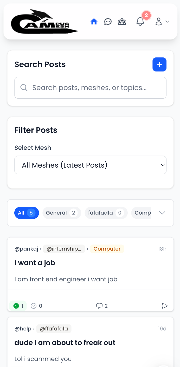
Task: Expand the category filter chips list
Action: pyautogui.click(x=162, y=213)
